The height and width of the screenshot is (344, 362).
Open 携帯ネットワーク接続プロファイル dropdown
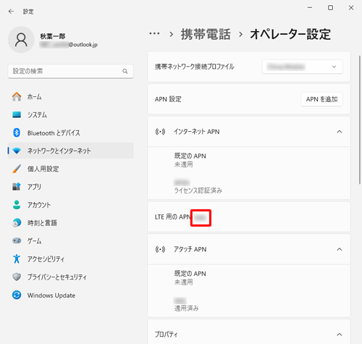303,67
